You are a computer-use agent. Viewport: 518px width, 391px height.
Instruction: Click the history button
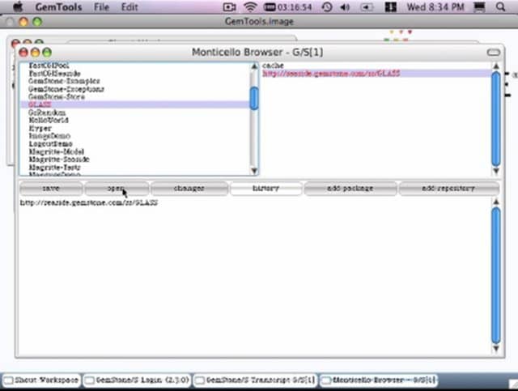[x=266, y=189]
